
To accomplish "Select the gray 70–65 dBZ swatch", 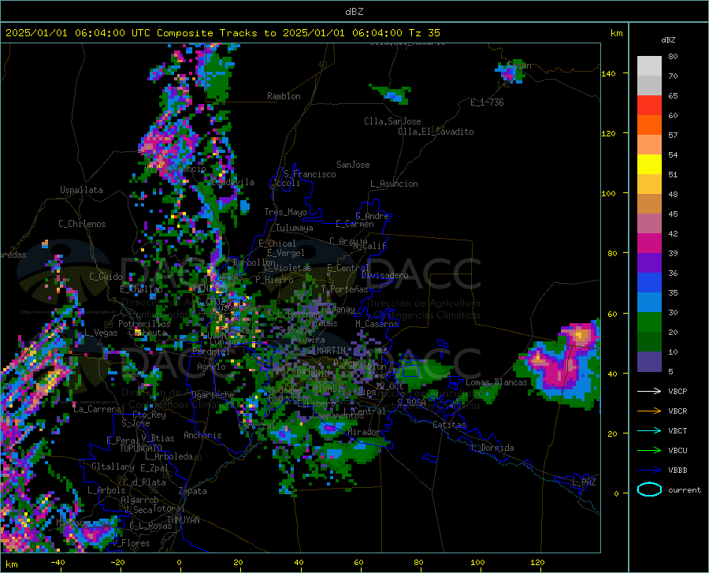I will tap(649, 86).
